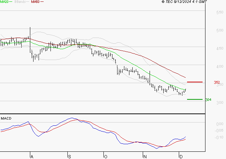Toggle the MA50 legend label
This screenshot has width=226, height=159.
(x=35, y=2)
